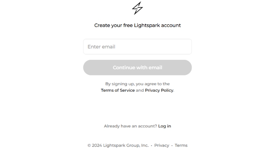Open the Privacy Policy link
This screenshot has height=150, width=254.
(x=159, y=90)
